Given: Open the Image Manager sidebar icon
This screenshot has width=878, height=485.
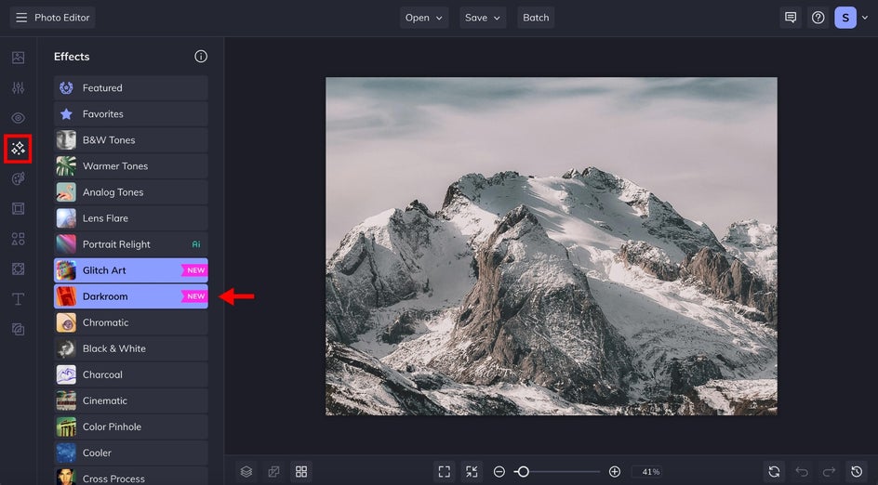Looking at the screenshot, I should coord(18,58).
